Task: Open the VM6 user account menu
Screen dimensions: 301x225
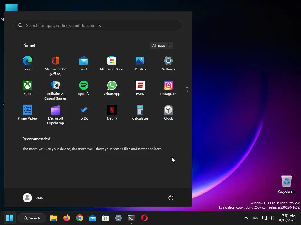Action: pyautogui.click(x=33, y=198)
